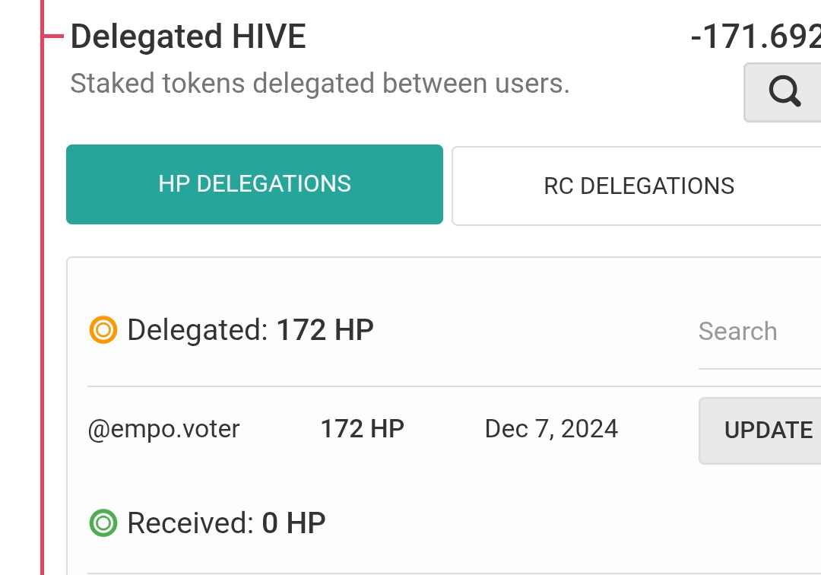Click the bold 172 HP delegated total
This screenshot has width=821, height=575.
click(325, 331)
